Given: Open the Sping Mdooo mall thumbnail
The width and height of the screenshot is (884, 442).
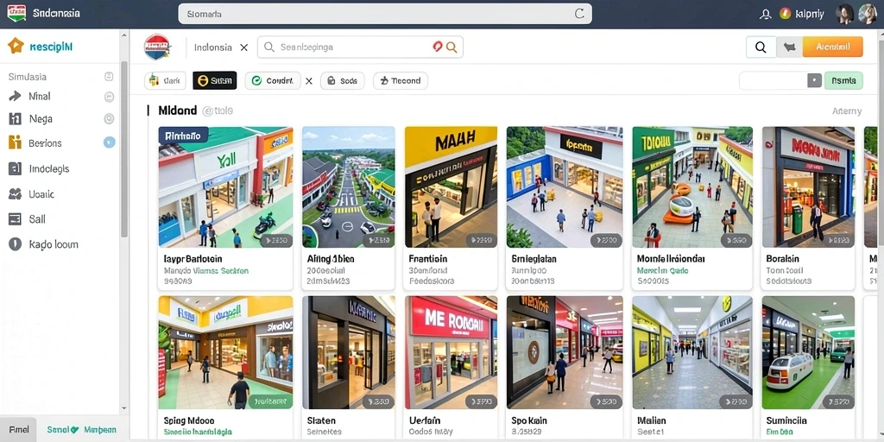Looking at the screenshot, I should 225,352.
